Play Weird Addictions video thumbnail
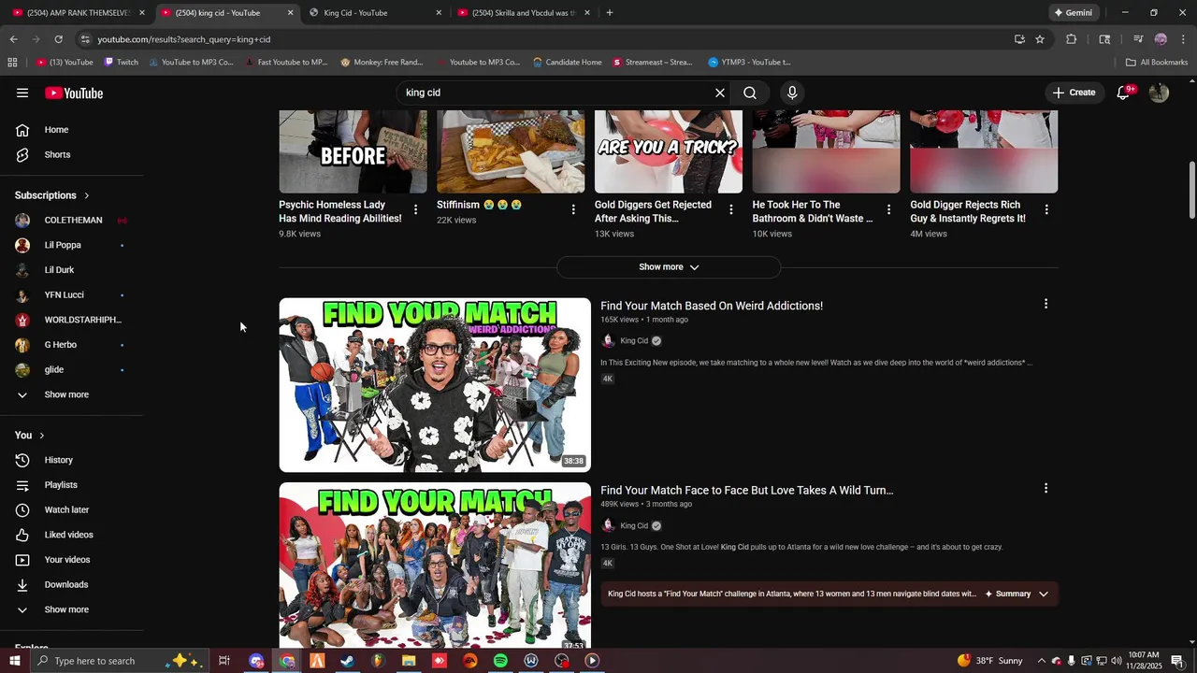Image resolution: width=1197 pixels, height=673 pixels. pyautogui.click(x=435, y=385)
